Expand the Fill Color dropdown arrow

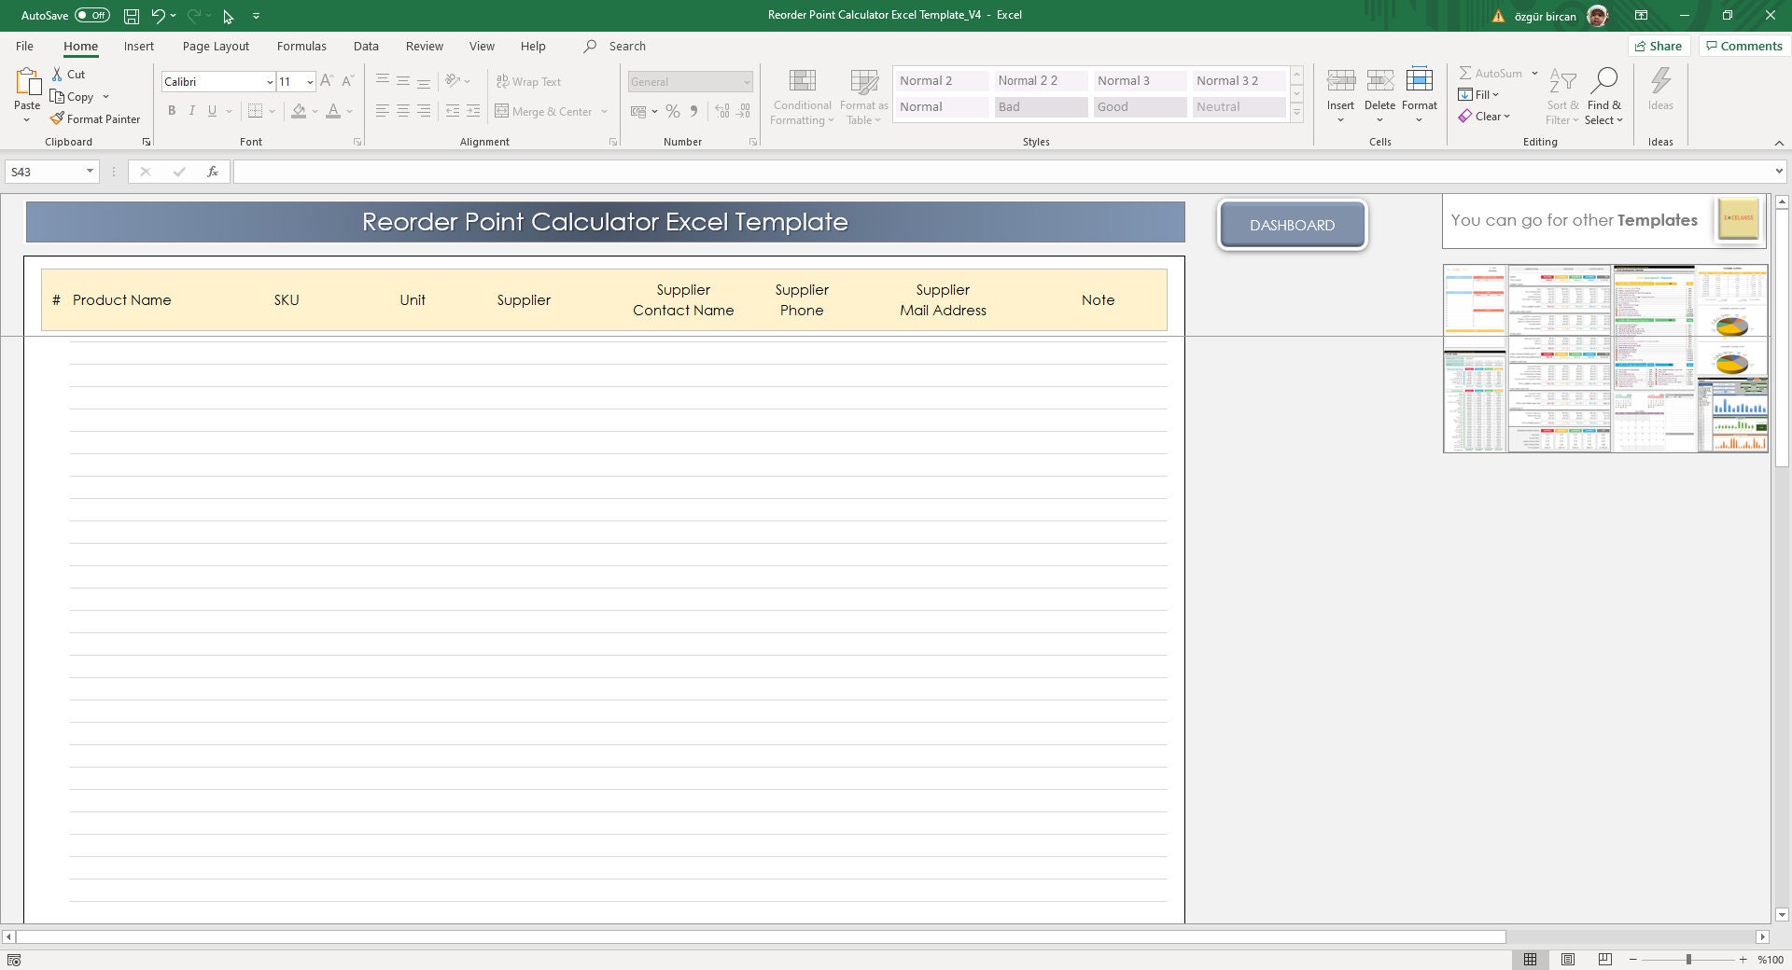click(x=314, y=111)
